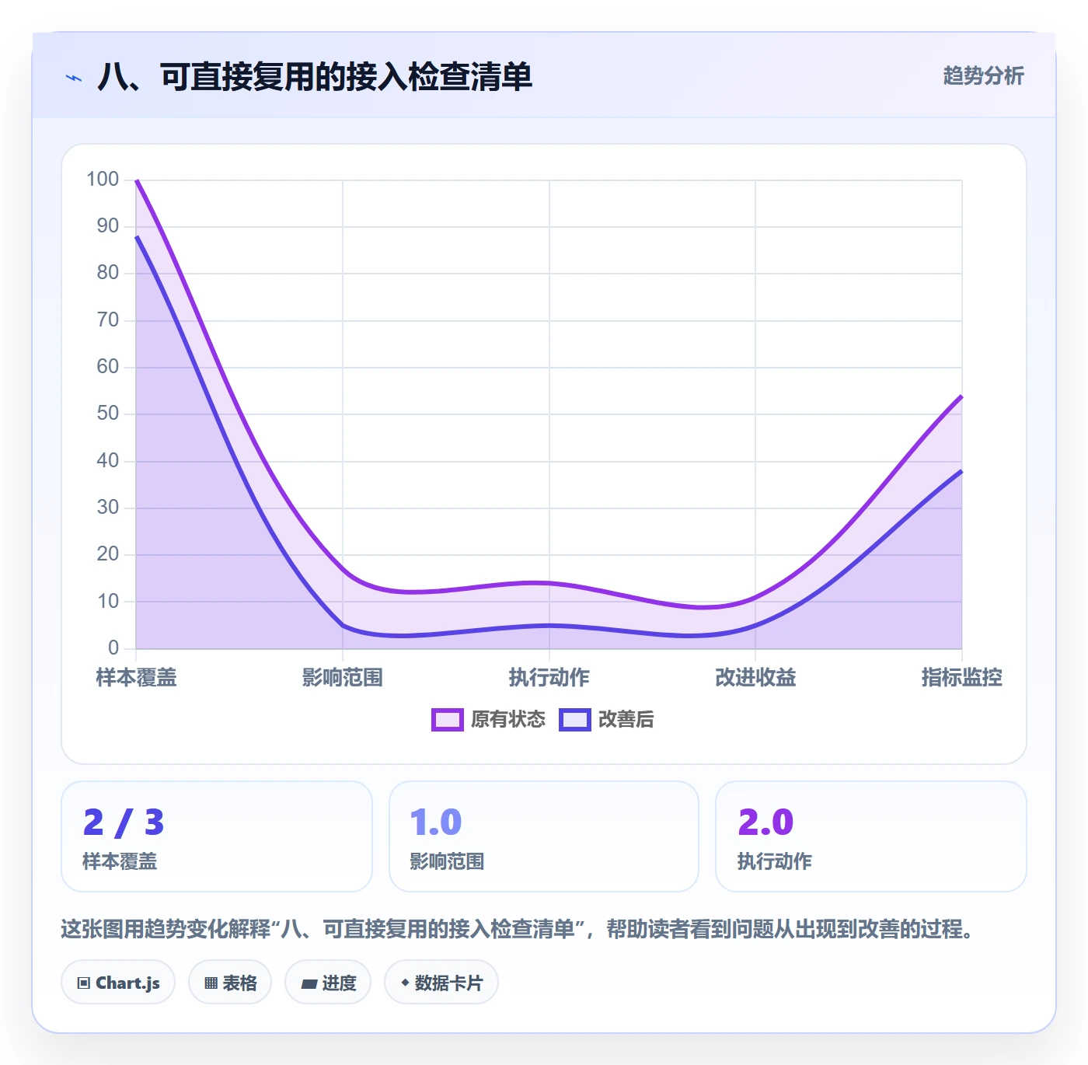
Task: Click the description sentence starting 这张图用趋势变化
Action: coord(519,929)
